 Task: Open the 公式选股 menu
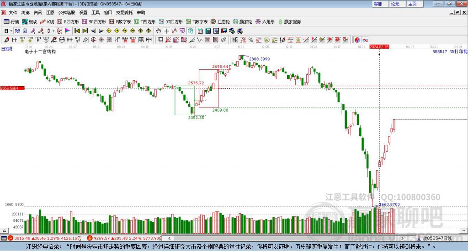[x=67, y=12]
